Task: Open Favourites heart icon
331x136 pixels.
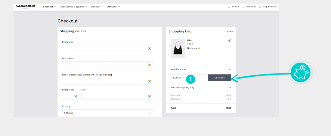Action: (x=243, y=7)
